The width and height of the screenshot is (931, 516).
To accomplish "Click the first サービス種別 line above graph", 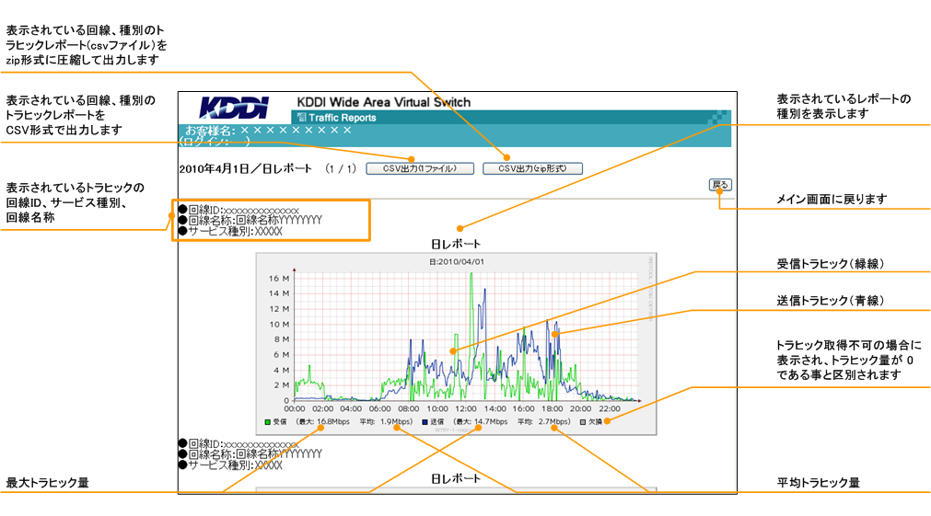I will pos(230,231).
